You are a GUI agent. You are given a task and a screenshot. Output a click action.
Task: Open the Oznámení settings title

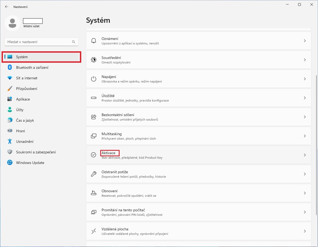point(110,39)
